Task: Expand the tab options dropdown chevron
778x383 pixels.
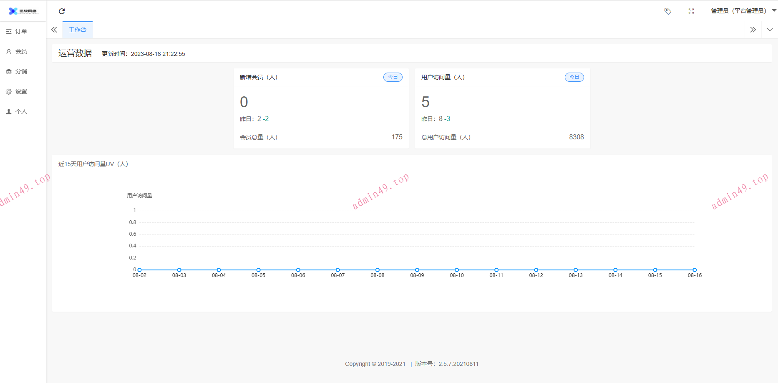Action: (x=770, y=30)
